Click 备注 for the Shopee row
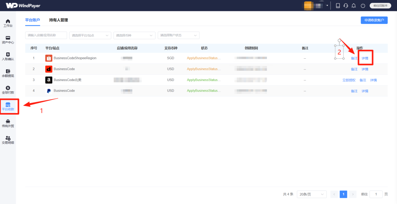This screenshot has height=204, width=397. pyautogui.click(x=354, y=58)
